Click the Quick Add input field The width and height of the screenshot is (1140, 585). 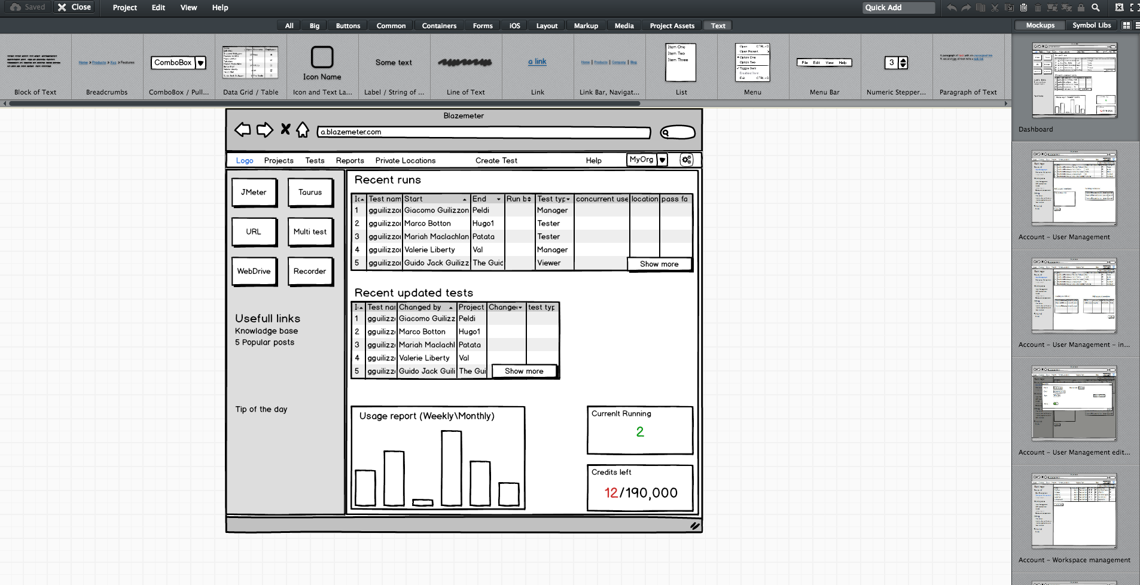(x=899, y=8)
